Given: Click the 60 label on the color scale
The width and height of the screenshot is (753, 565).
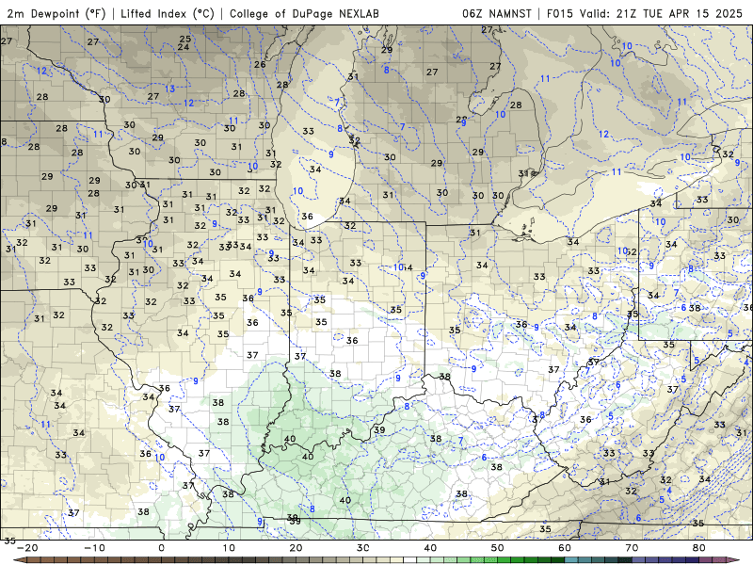Looking at the screenshot, I should point(565,548).
